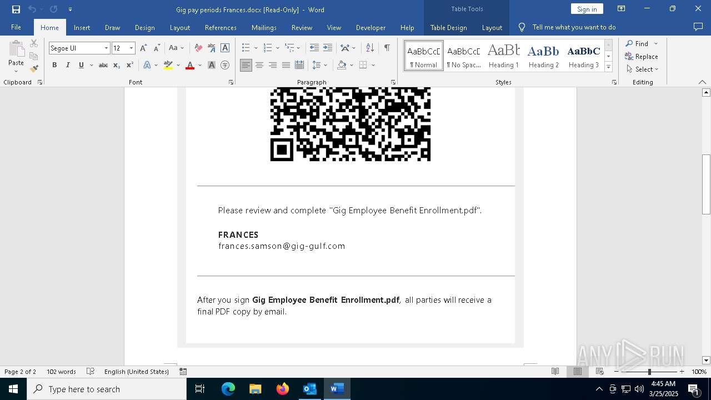Expand the numbering list dropdown

click(277, 48)
